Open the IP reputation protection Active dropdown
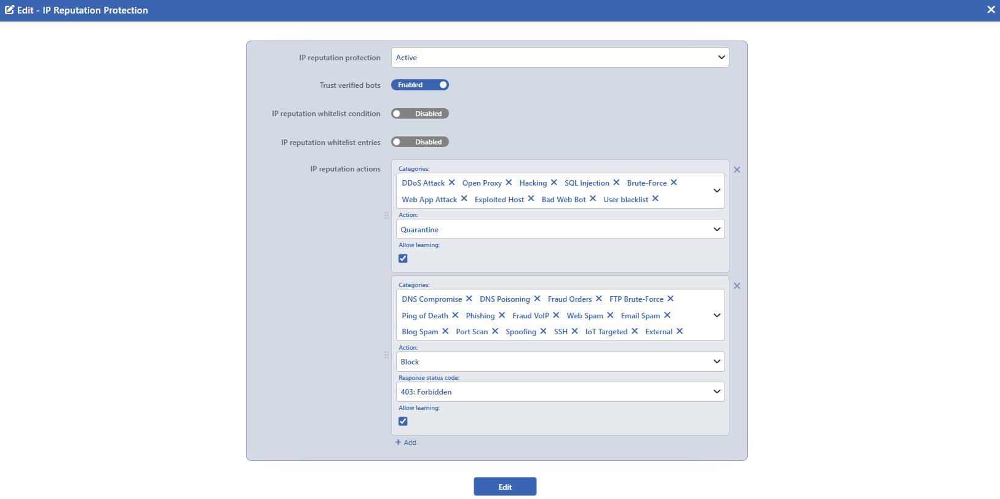 560,58
